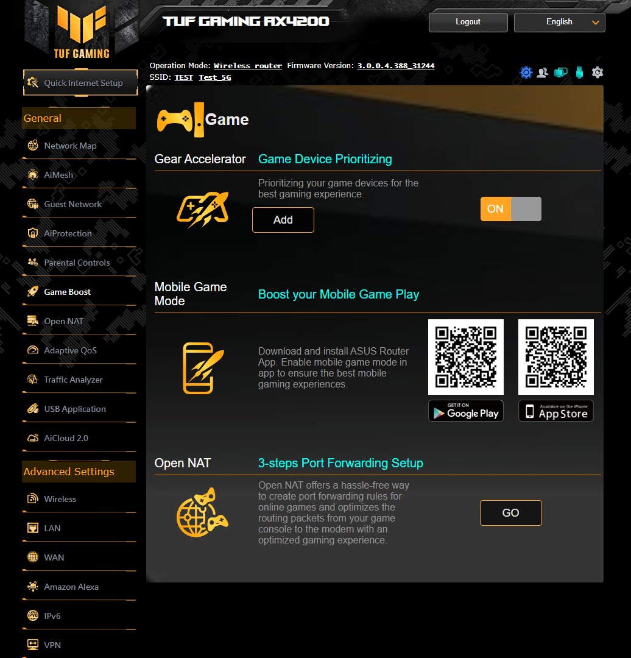Click Google Play QR code image
This screenshot has height=658, width=631.
(x=466, y=357)
